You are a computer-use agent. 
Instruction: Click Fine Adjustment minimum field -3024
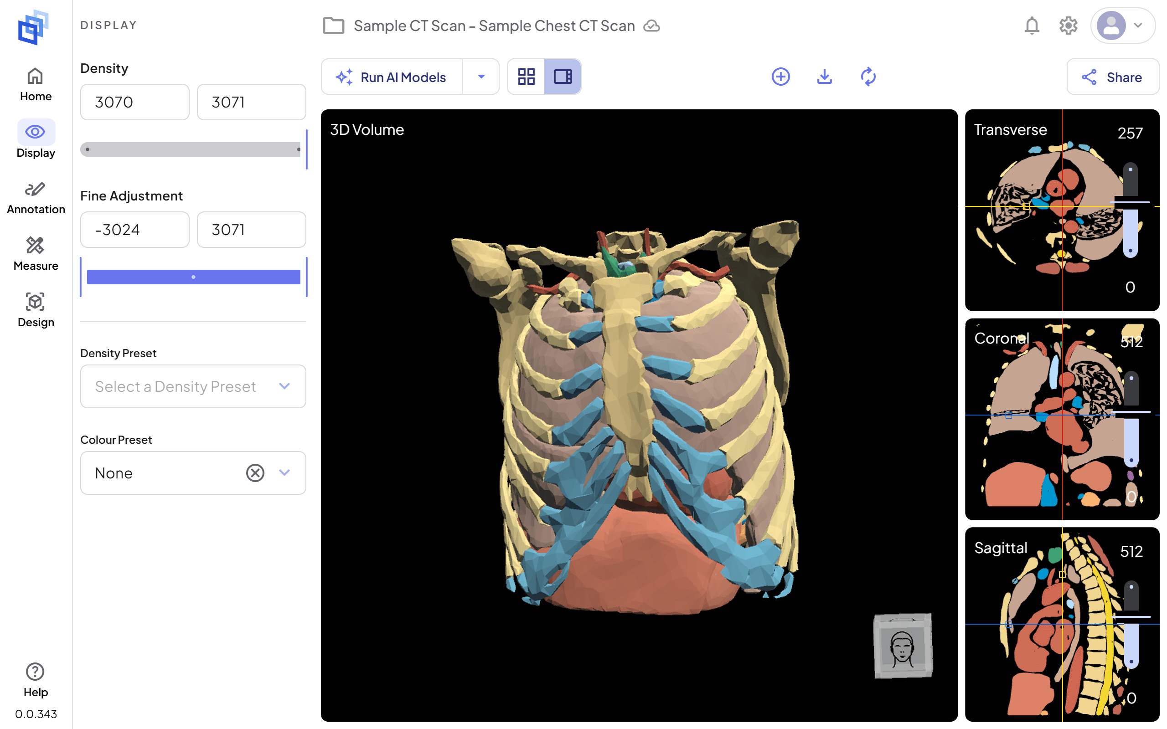(x=134, y=230)
